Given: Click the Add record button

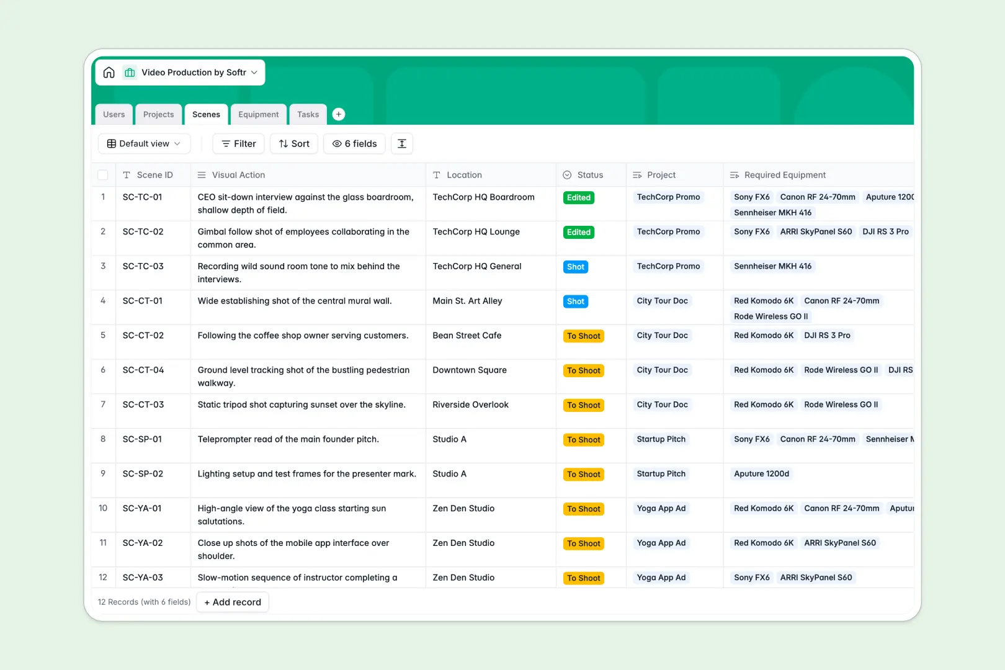Looking at the screenshot, I should (x=232, y=602).
